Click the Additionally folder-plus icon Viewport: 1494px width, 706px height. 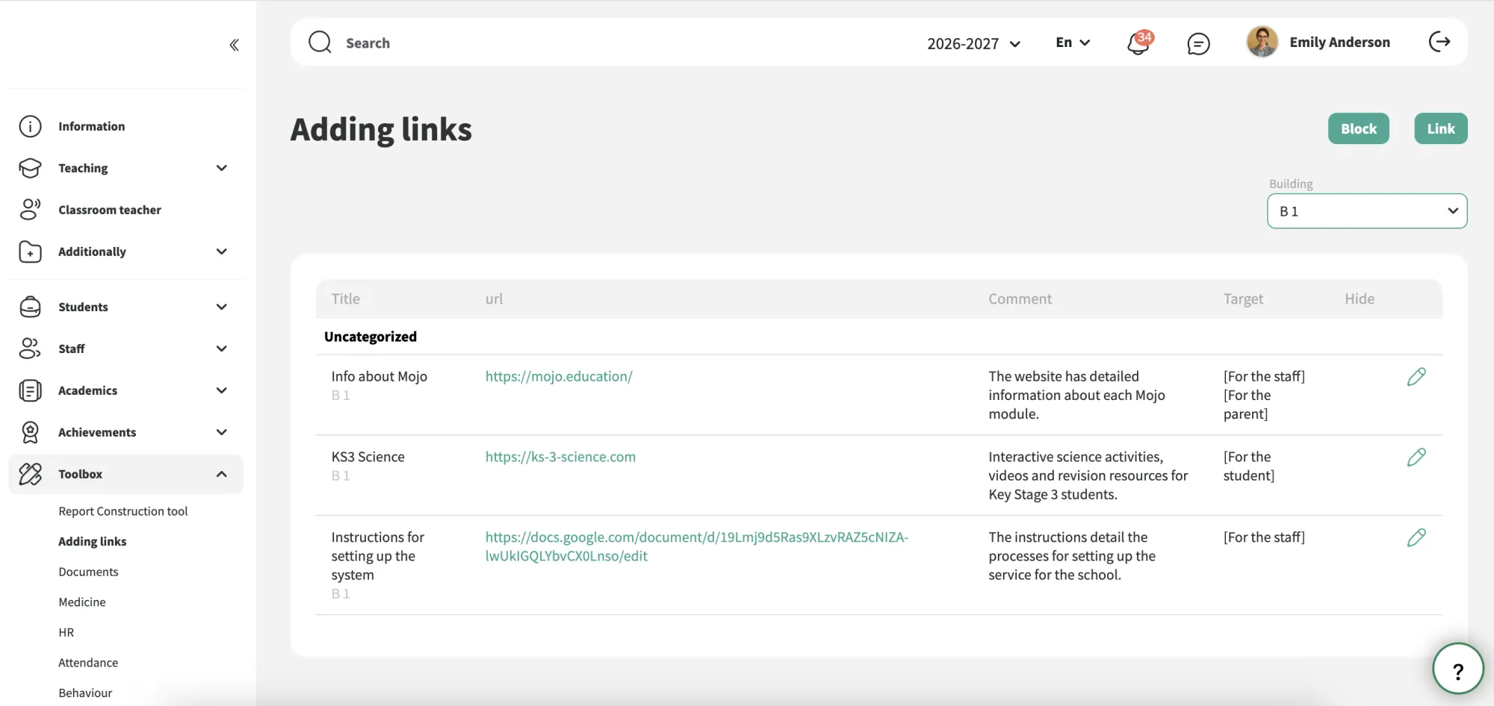[x=30, y=252]
